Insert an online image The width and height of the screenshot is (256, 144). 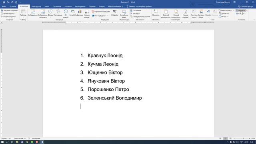coord(43,14)
